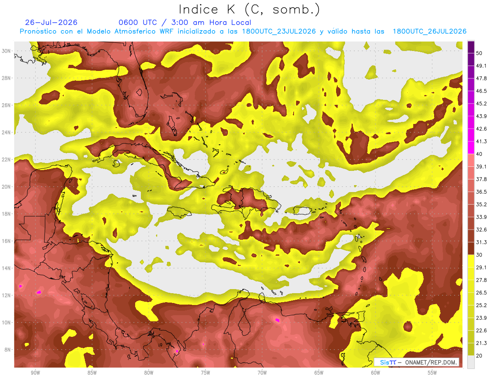Select the '26-Jul-2026' date label
Viewport: 490px width, 378px height.
pos(51,22)
